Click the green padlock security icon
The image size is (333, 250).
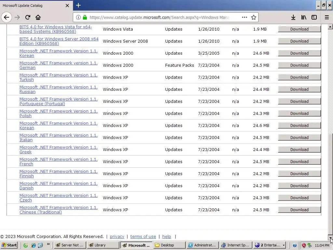[x=85, y=17]
